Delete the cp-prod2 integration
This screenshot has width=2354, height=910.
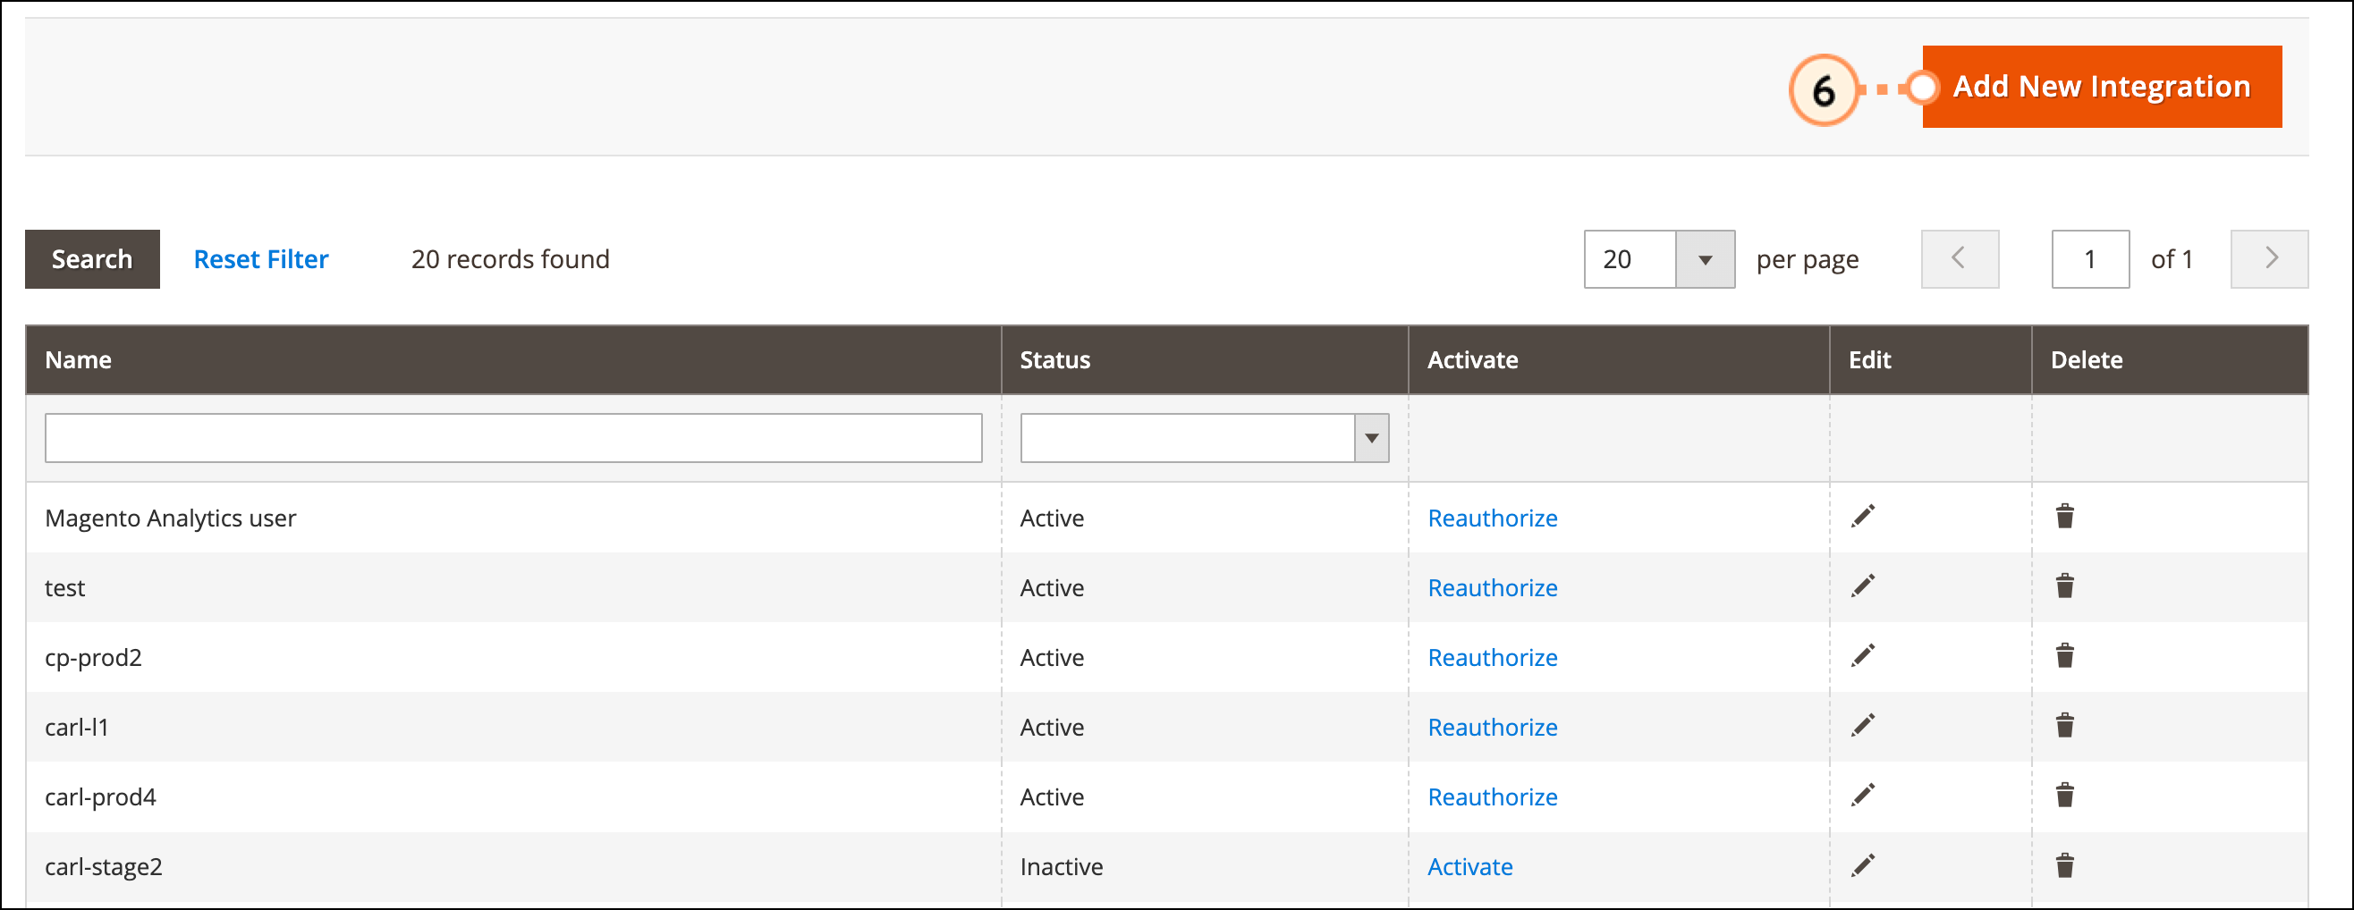[2064, 655]
